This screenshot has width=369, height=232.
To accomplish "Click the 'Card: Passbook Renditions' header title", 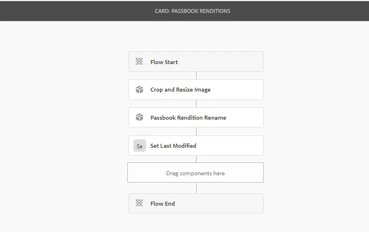I will (192, 11).
